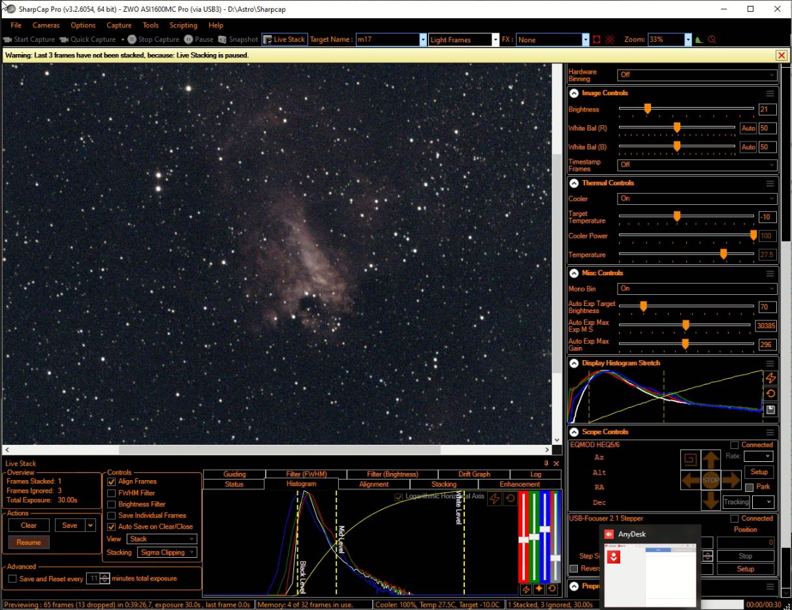
Task: Open the Cameras menu
Action: (x=46, y=25)
